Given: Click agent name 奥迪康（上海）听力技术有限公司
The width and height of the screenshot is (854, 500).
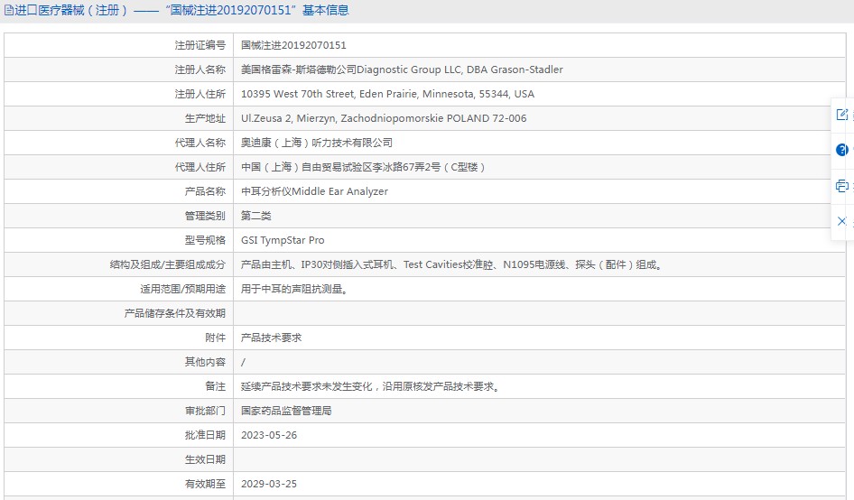Looking at the screenshot, I should click(317, 143).
